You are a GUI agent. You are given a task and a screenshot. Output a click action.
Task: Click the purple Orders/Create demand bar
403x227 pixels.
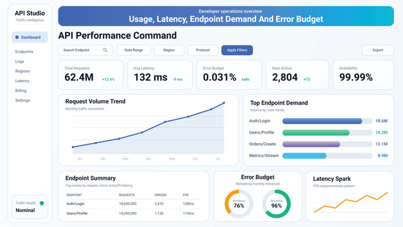312,144
